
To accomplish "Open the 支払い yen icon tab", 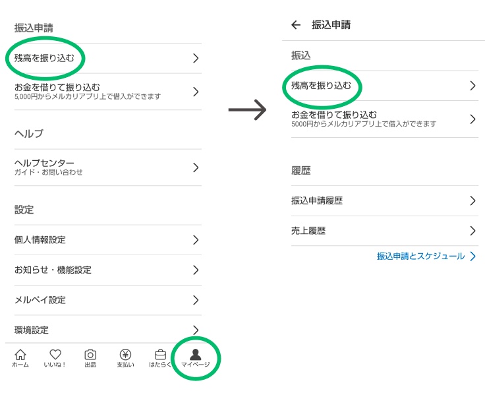I will (125, 358).
